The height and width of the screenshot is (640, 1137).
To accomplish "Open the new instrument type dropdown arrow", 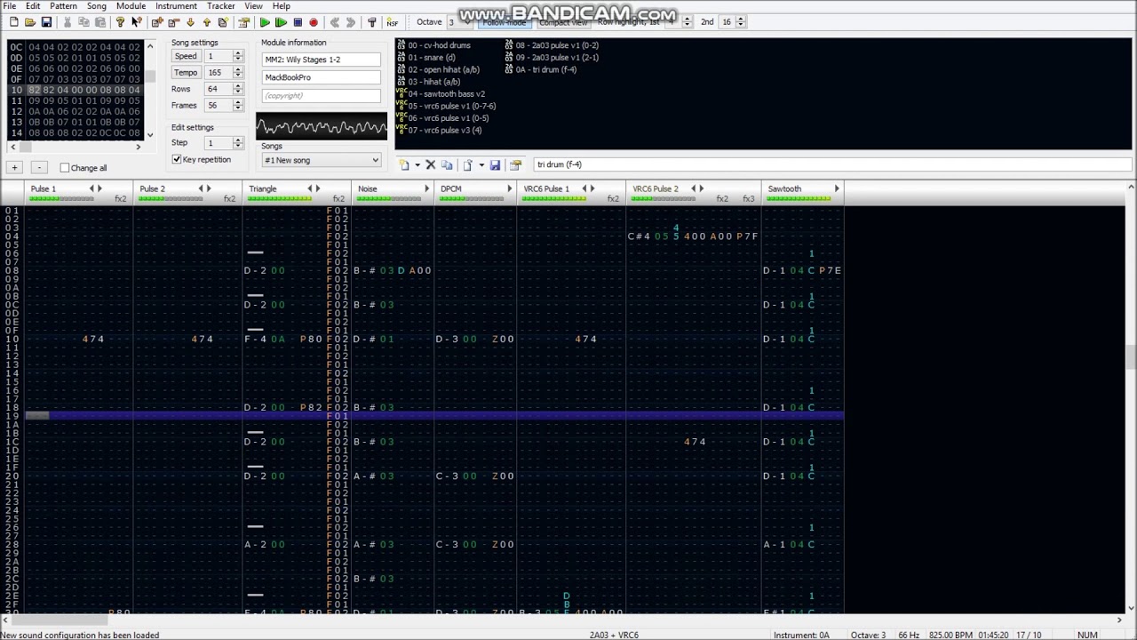I will pyautogui.click(x=417, y=164).
